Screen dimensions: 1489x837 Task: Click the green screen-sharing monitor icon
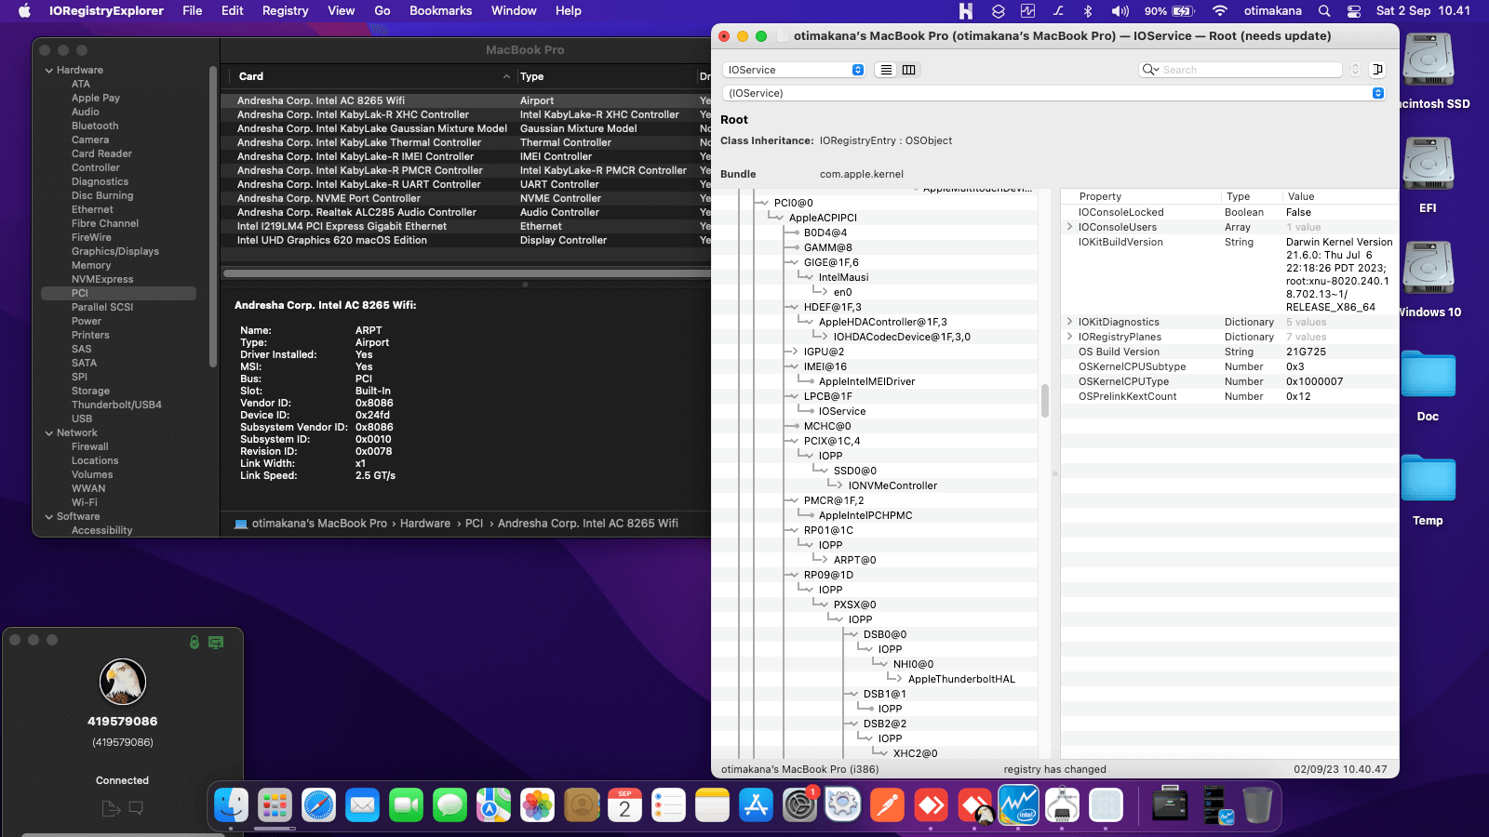tap(216, 642)
